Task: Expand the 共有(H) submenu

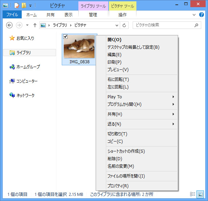Action: 137,114
